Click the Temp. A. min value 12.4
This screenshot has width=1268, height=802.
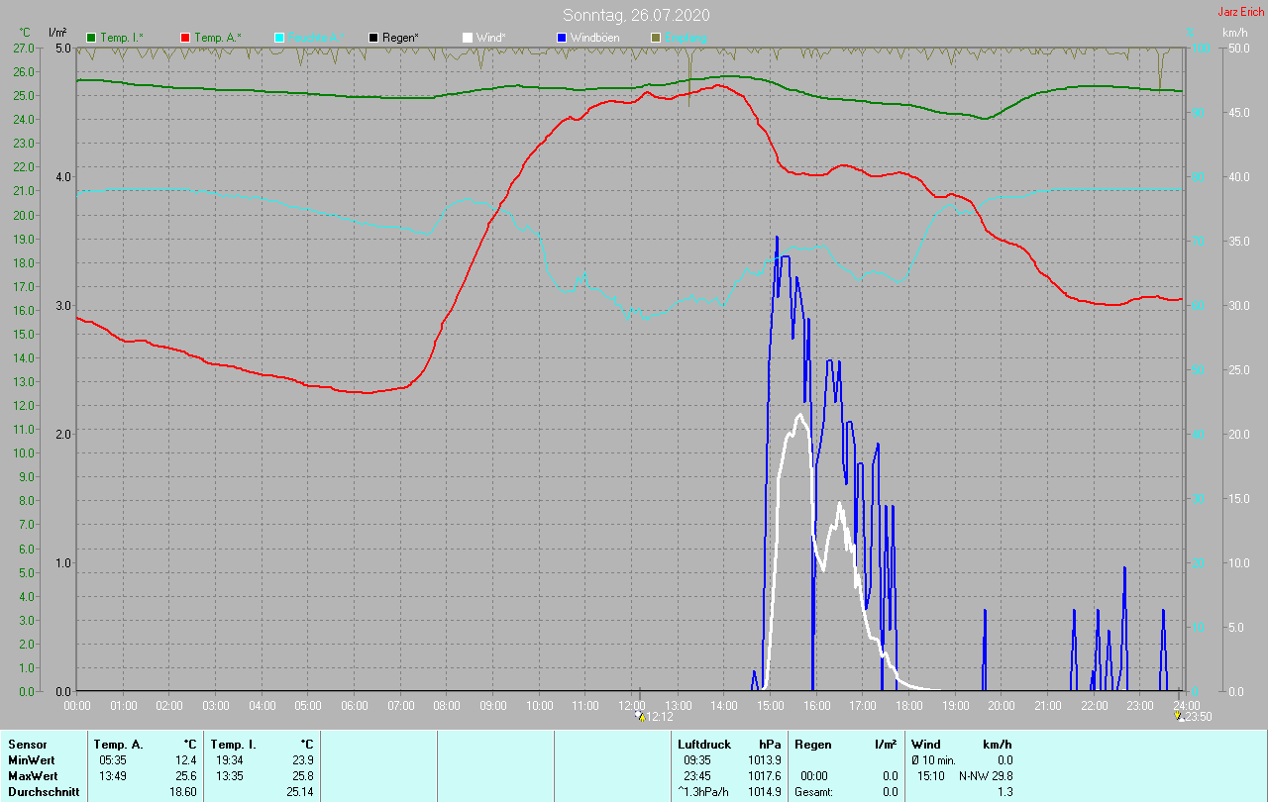pyautogui.click(x=184, y=760)
